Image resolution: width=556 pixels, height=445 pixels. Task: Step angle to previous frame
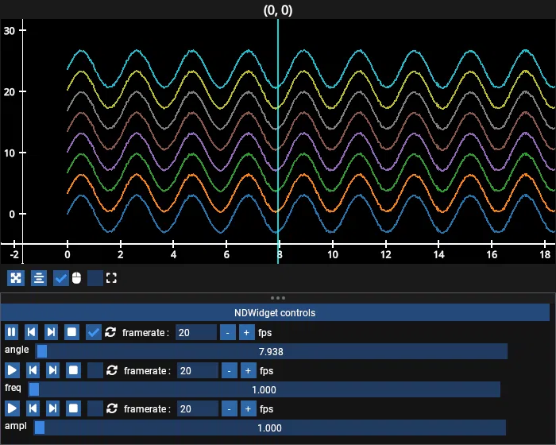click(32, 332)
